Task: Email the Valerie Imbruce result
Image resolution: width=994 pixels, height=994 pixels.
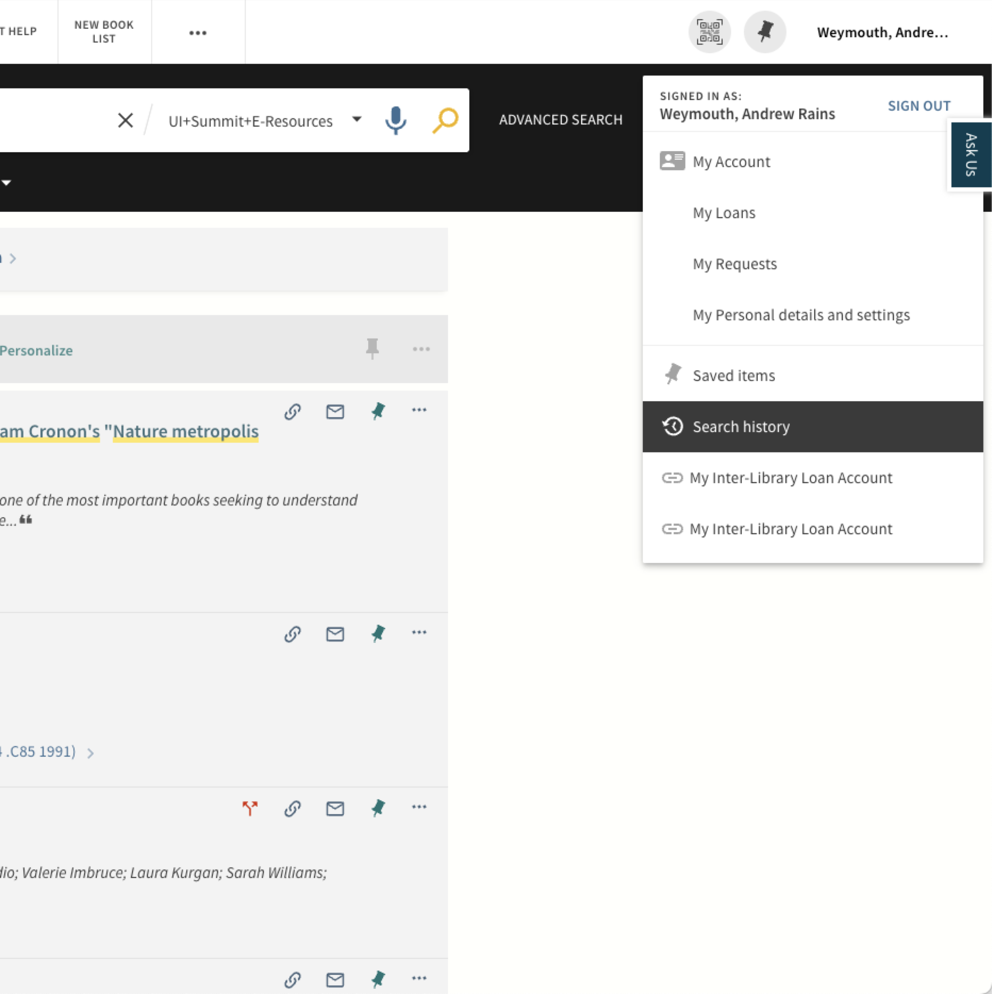Action: [x=335, y=808]
